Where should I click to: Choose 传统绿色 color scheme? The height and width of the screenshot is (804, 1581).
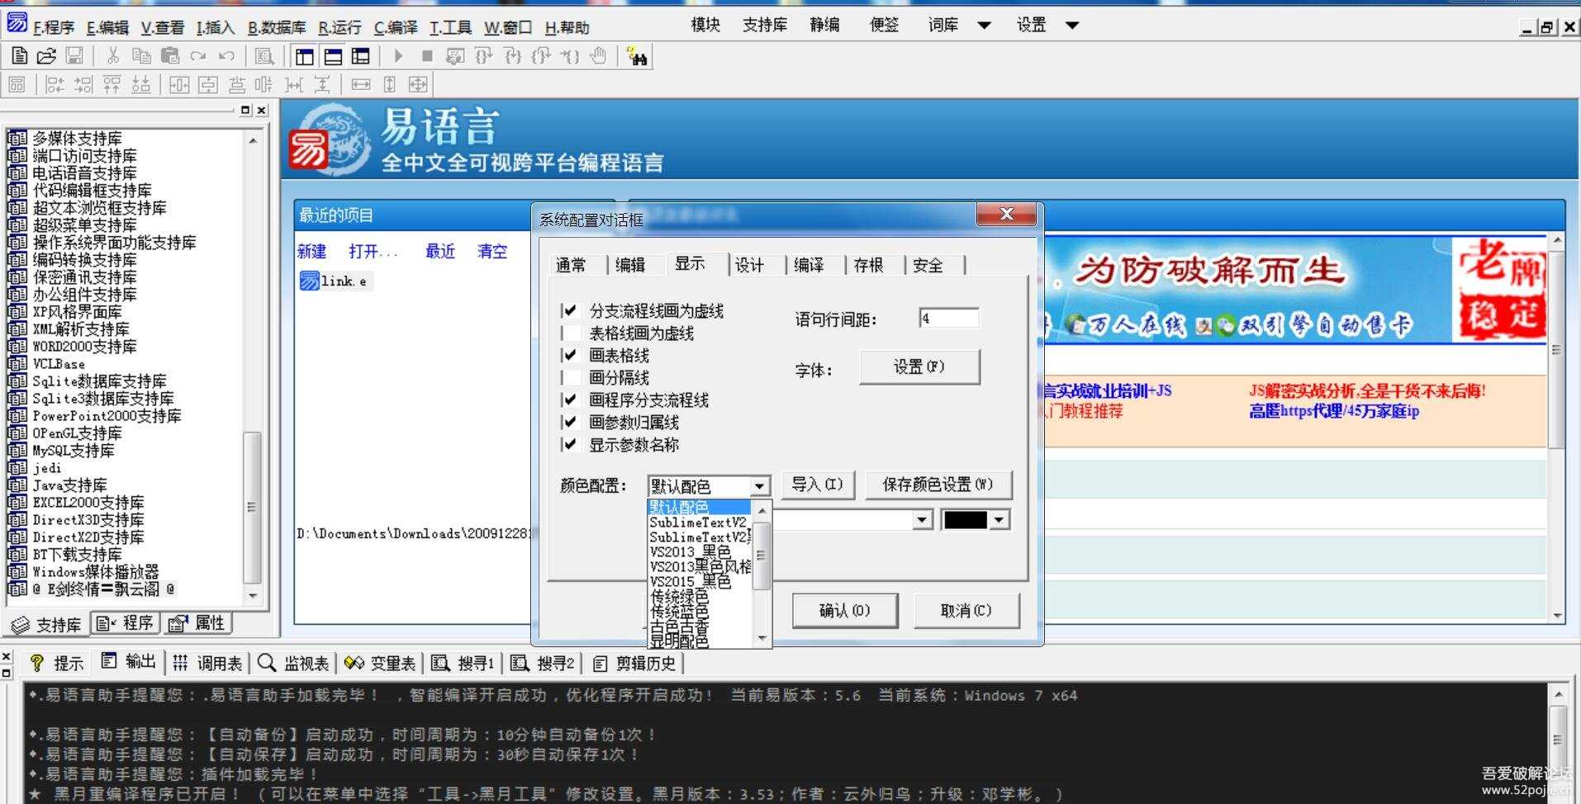[x=699, y=596]
